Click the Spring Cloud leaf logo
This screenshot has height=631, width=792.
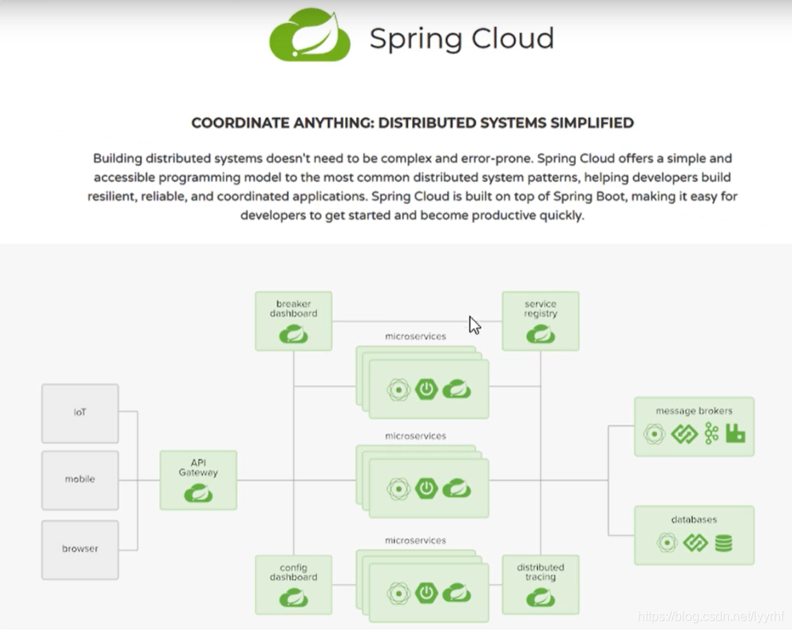pyautogui.click(x=310, y=35)
